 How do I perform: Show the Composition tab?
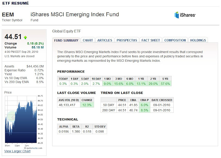tap(175, 40)
